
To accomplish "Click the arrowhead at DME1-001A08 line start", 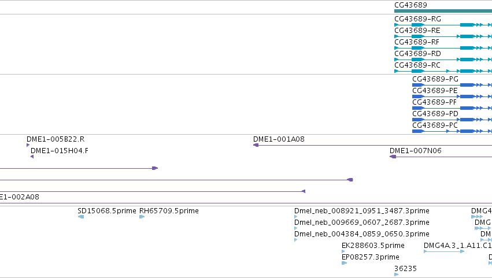I will click(256, 145).
